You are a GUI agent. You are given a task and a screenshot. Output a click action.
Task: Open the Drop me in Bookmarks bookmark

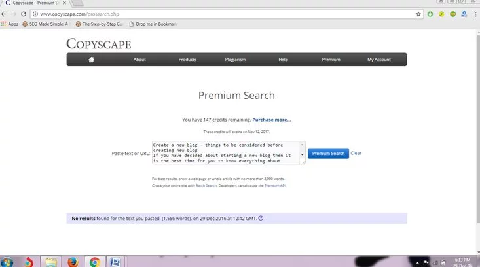pos(153,24)
